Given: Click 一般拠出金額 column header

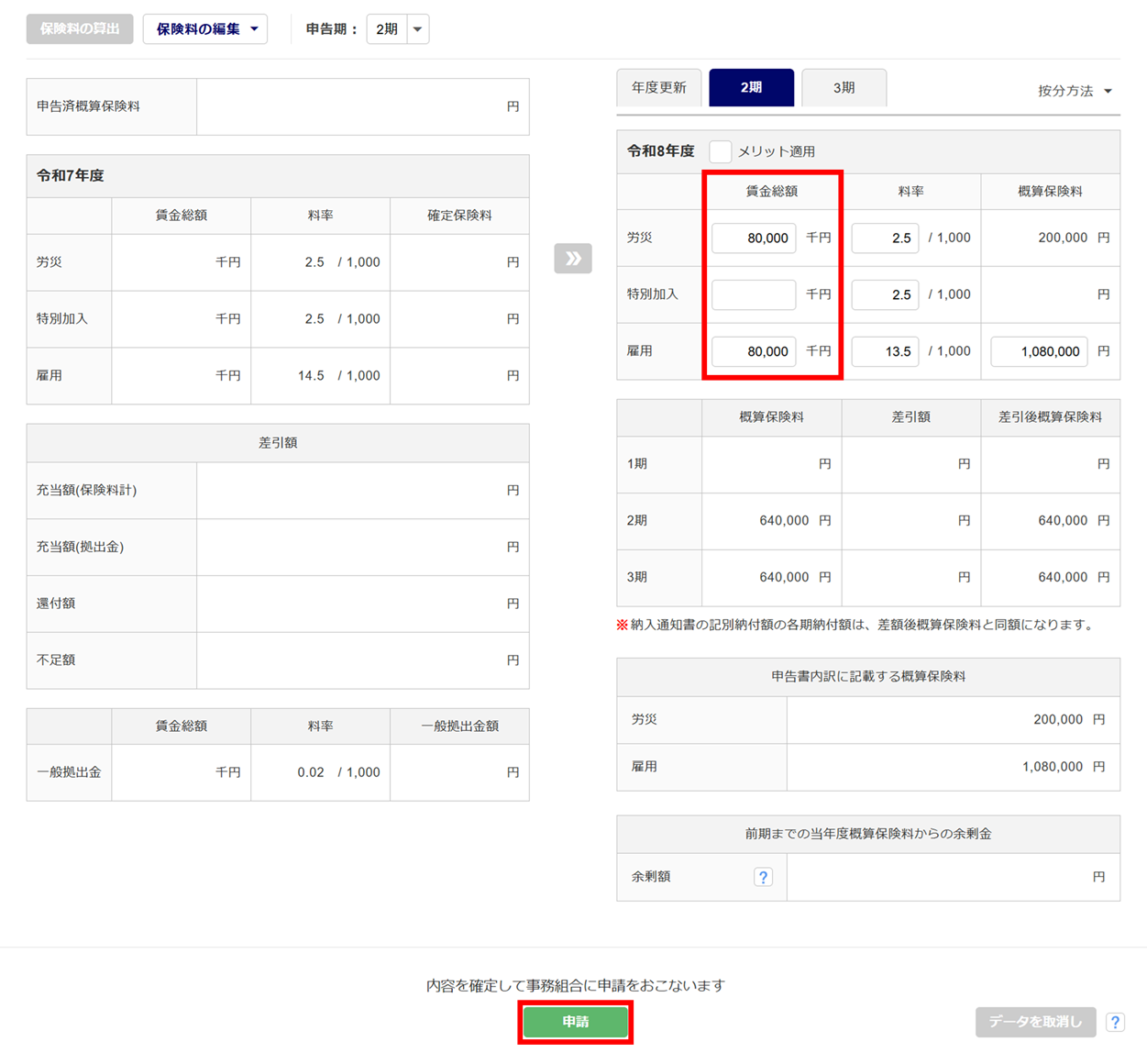Looking at the screenshot, I should [x=459, y=726].
